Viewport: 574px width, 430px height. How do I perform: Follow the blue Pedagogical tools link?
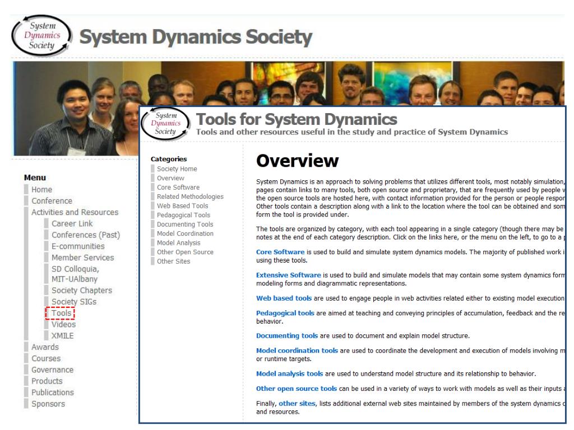(285, 313)
